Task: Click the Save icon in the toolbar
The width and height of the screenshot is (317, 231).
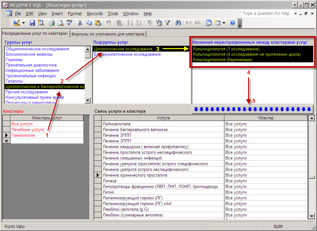Action: [x=32, y=23]
